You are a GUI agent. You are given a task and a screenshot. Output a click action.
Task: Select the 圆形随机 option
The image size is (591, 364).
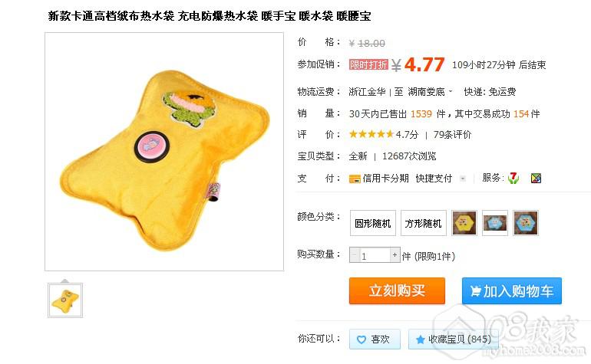[373, 223]
